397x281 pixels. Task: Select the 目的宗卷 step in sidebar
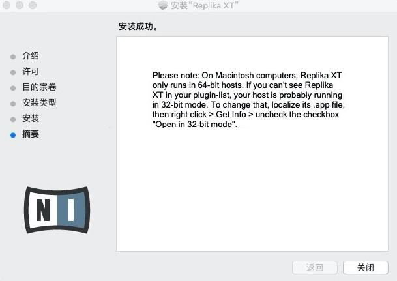[39, 87]
